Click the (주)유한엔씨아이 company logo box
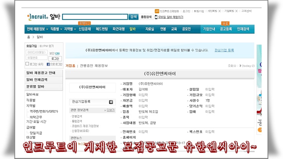 point(93,87)
